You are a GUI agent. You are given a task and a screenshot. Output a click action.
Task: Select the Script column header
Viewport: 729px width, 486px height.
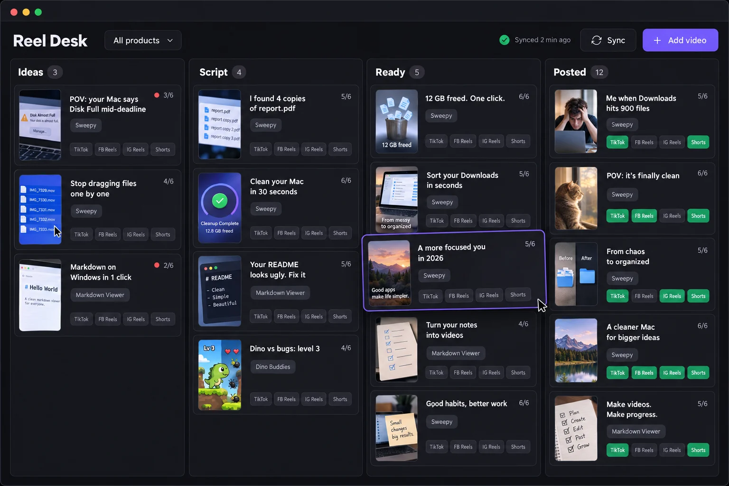(214, 72)
